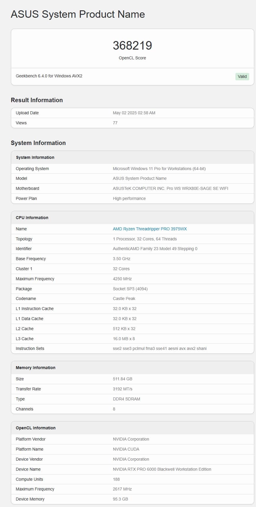Click the System Information table header
Screen dimensions: 256x507
point(132,157)
